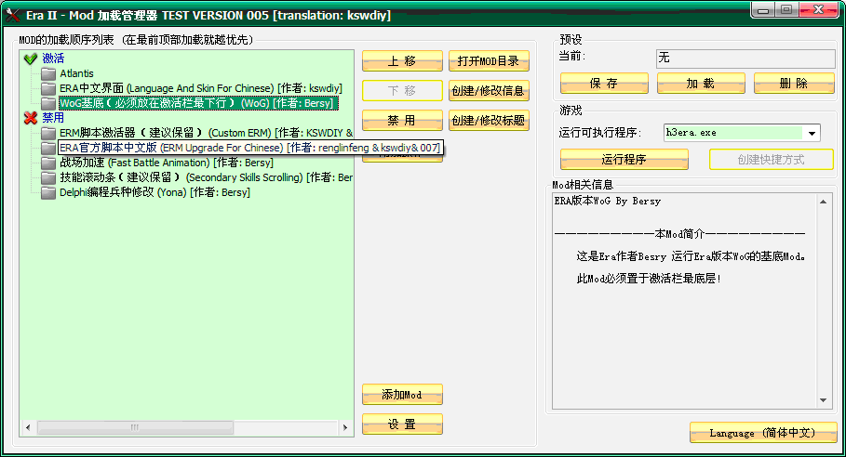Click the crossed-swords app icon in the title bar
This screenshot has height=457, width=846.
[13, 15]
